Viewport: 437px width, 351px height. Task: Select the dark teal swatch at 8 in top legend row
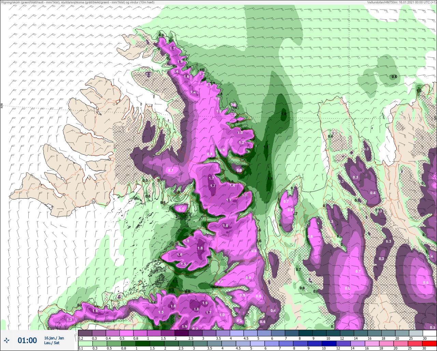click(x=305, y=333)
